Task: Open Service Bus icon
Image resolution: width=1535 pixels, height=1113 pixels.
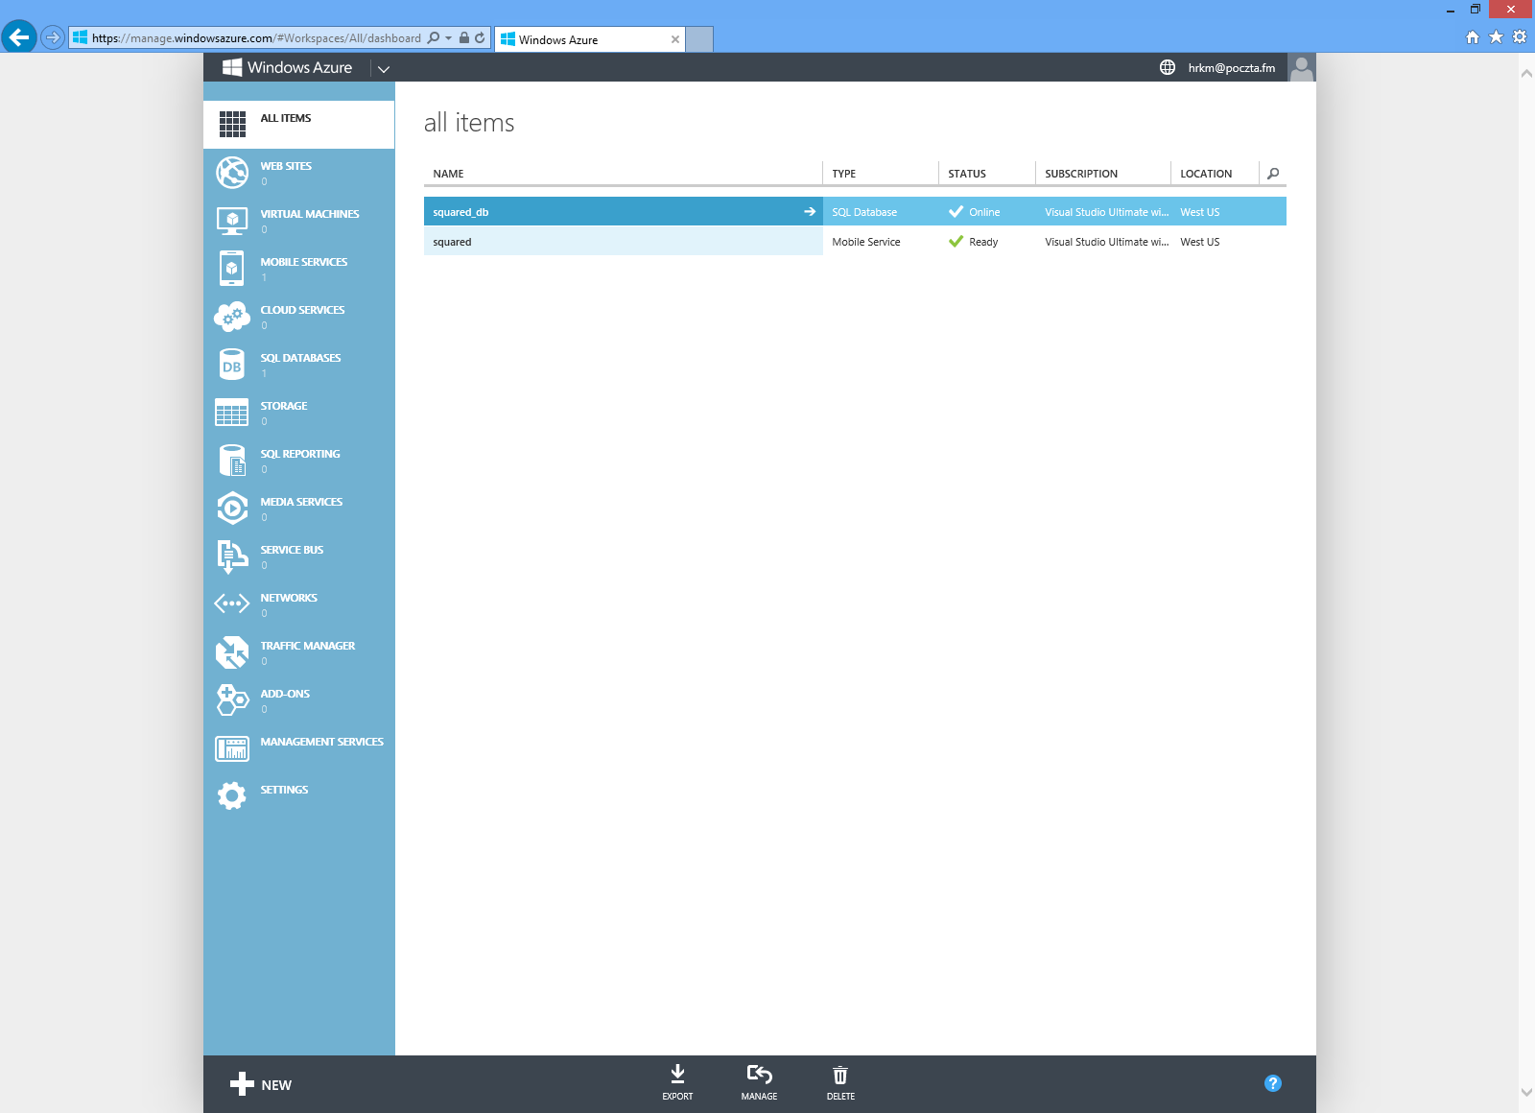Action: [x=232, y=556]
